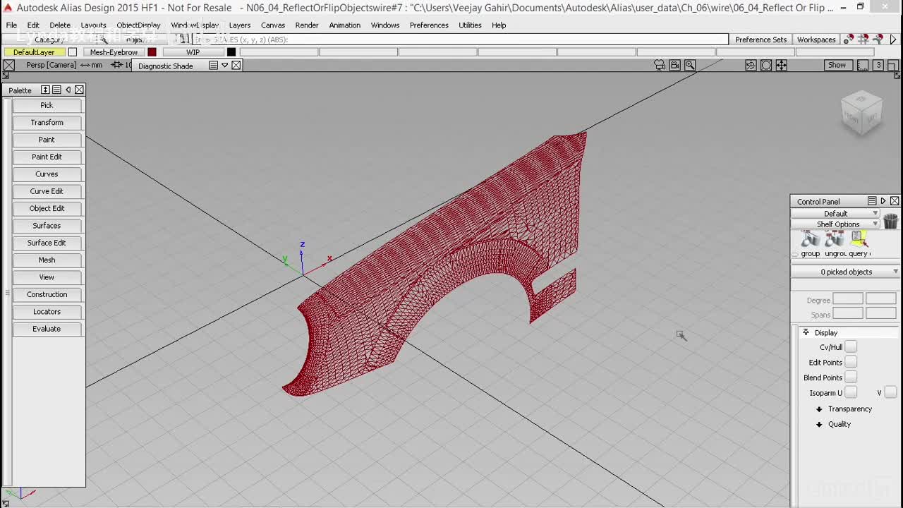Open the ObjectDisplay menu
The height and width of the screenshot is (508, 903).
138,25
